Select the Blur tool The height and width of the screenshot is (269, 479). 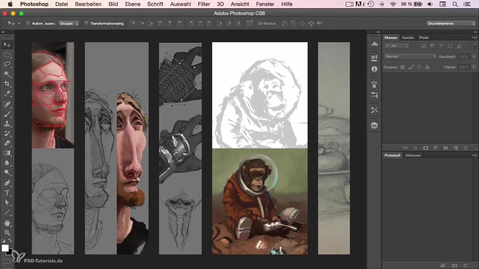pos(7,163)
